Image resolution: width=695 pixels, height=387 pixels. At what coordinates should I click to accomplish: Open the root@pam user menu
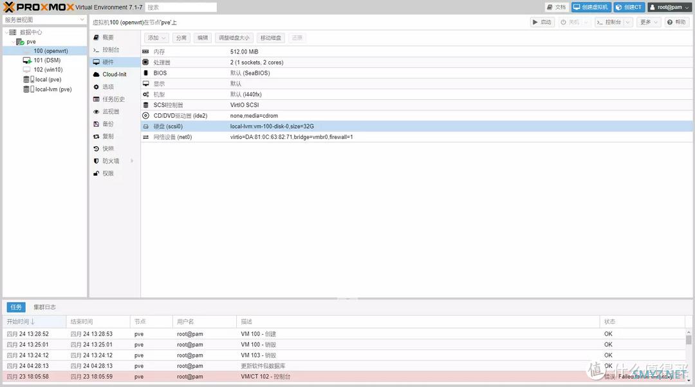669,7
